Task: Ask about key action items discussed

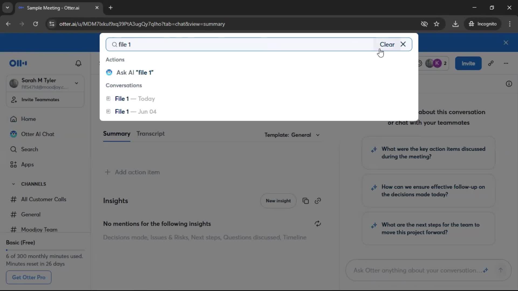Action: coord(428,153)
